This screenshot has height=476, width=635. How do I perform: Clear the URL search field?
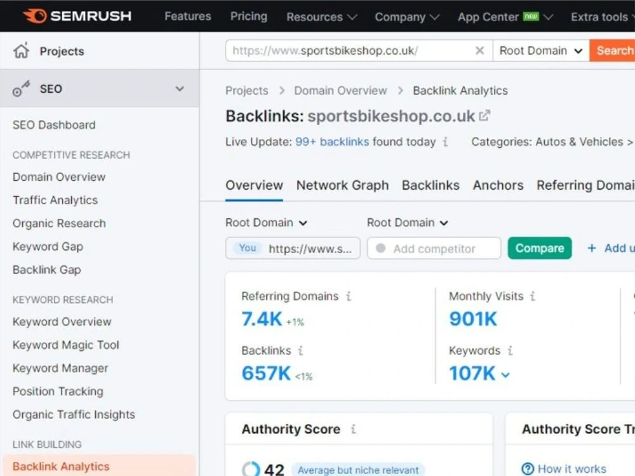click(479, 51)
